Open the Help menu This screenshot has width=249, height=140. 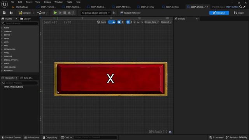click(x=78, y=2)
